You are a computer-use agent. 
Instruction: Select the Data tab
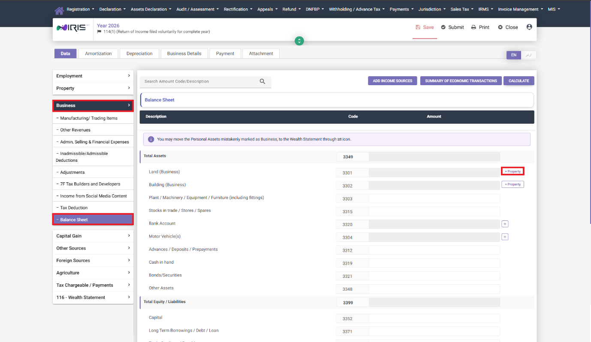click(x=65, y=54)
